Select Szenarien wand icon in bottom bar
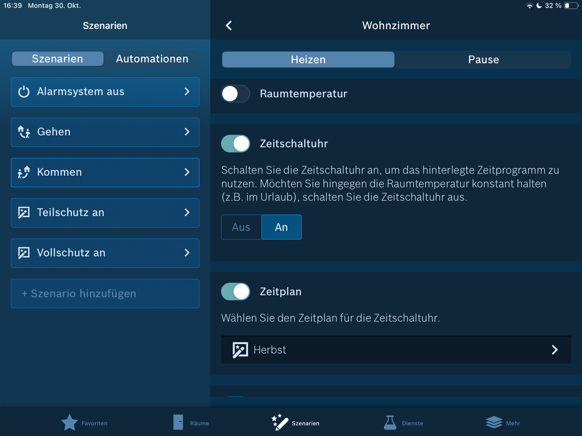 click(280, 423)
